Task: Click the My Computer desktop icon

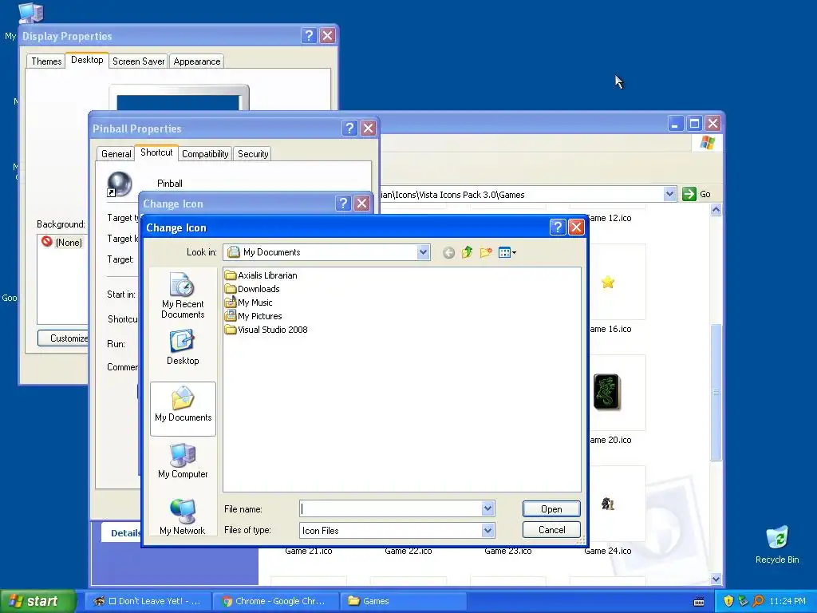Action: (x=30, y=13)
